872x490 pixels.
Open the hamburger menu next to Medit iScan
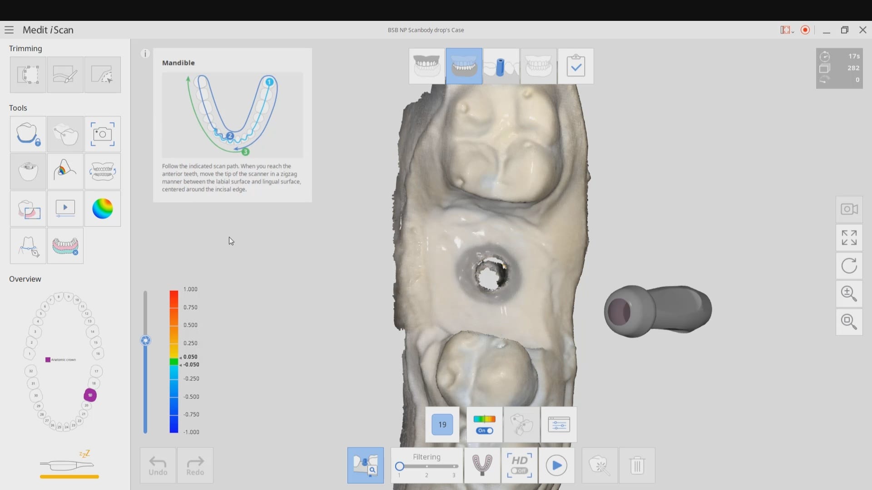9,30
